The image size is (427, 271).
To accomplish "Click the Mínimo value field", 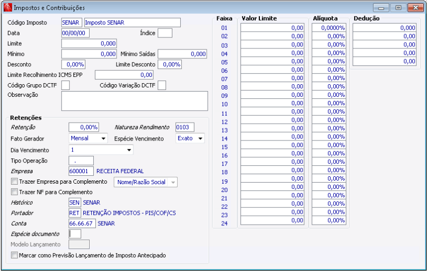I will click(89, 54).
